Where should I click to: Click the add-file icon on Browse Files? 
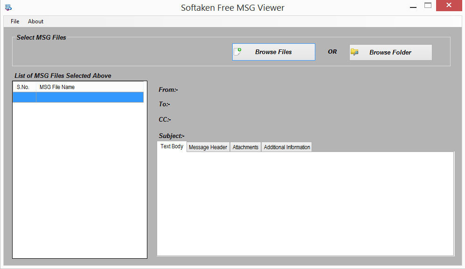(237, 52)
